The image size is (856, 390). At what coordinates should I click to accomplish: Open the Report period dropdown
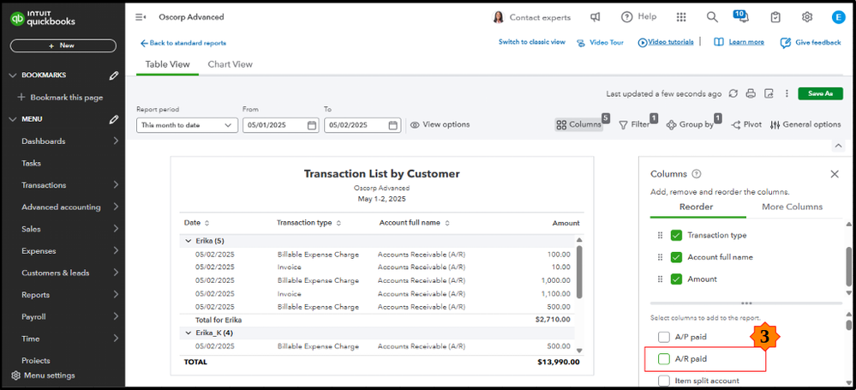click(187, 125)
